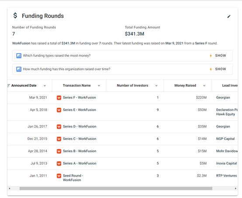
Task: Click the pencil edit icon for Funding Rounds
Action: (229, 16)
